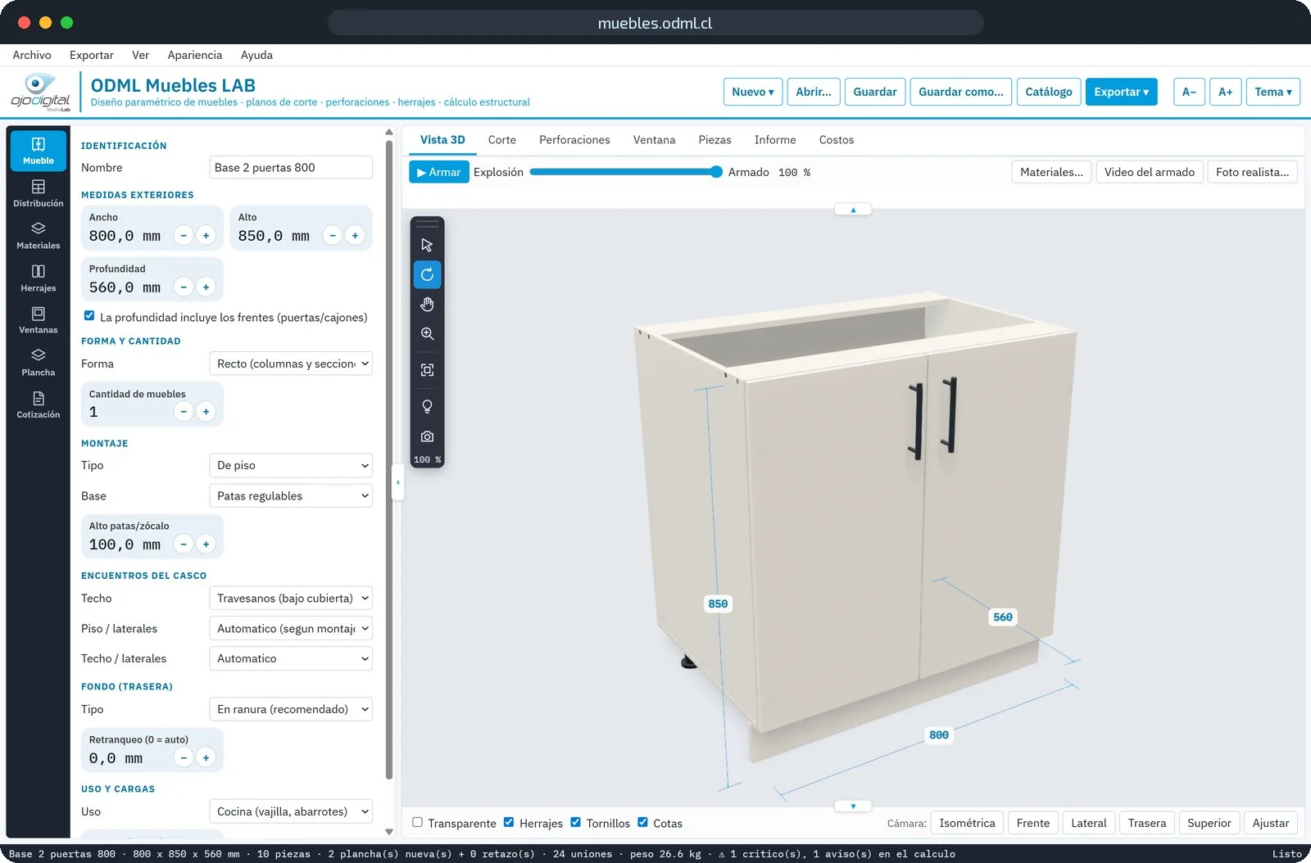Uncheck the Cotas checkbox
Viewport: 1311px width, 863px height.
tap(642, 822)
